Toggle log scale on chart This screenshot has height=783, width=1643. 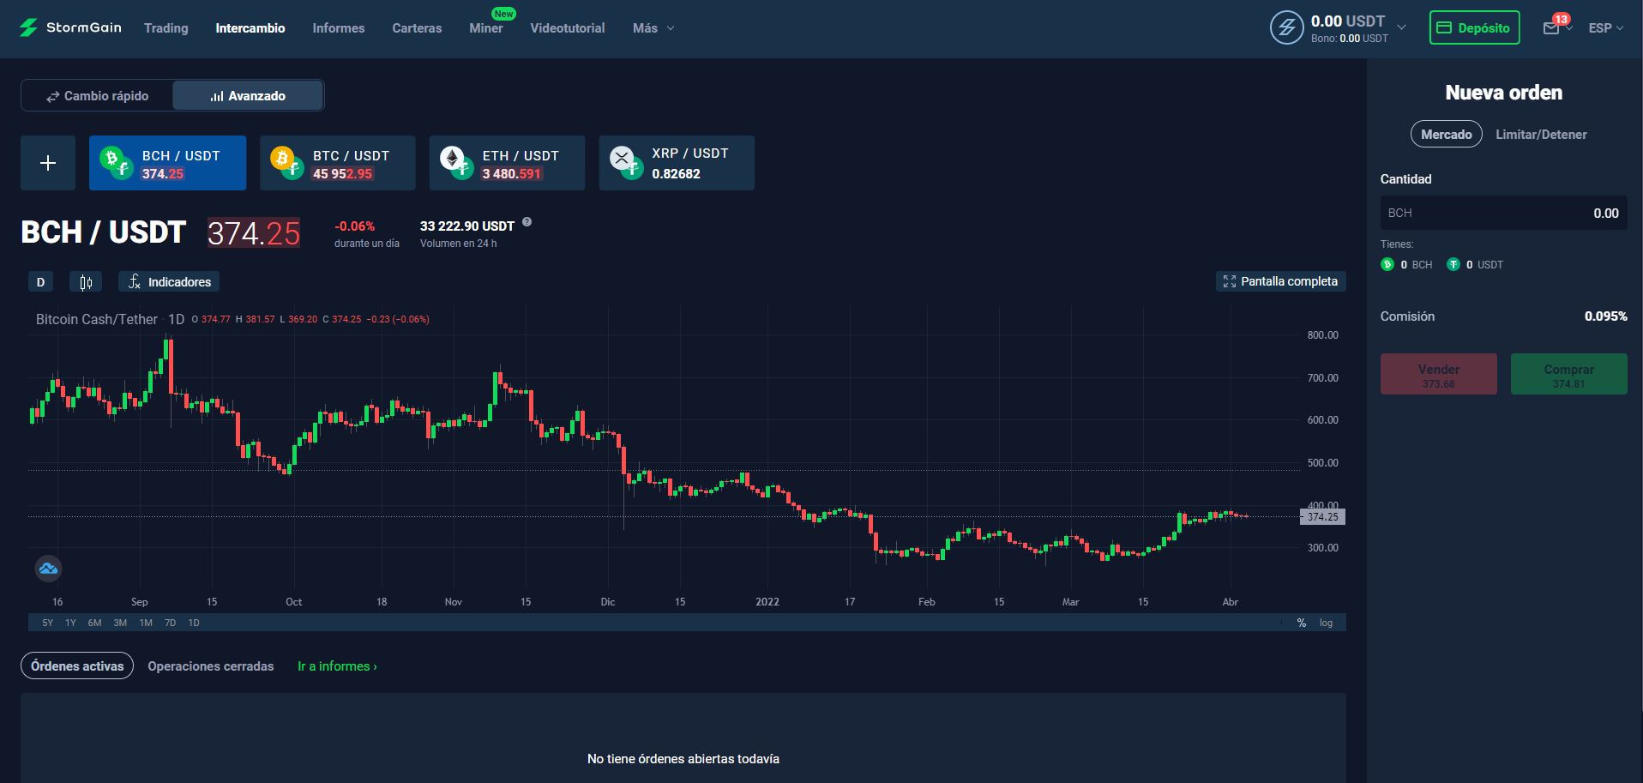click(x=1326, y=623)
